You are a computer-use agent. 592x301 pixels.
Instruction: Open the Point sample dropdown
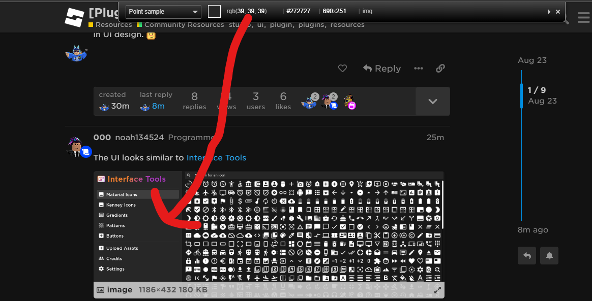tap(163, 11)
